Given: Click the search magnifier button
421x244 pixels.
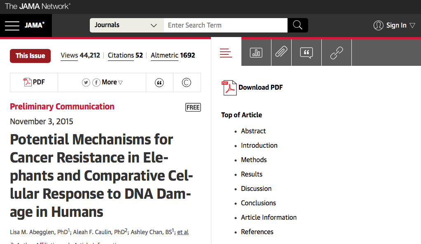Looking at the screenshot, I should pos(297,25).
